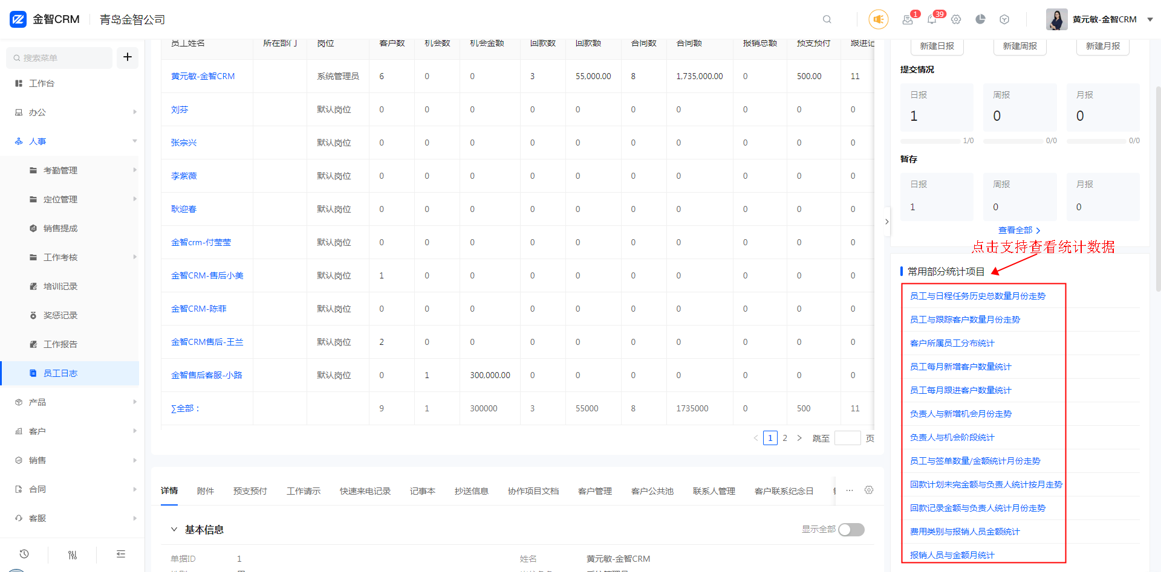Toggle the 显示全部 switch
Screen dimensions: 1161x572
pyautogui.click(x=851, y=530)
